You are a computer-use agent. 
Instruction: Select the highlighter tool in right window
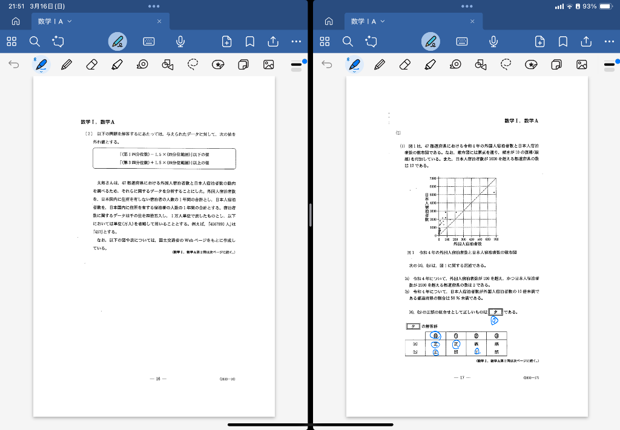[430, 65]
